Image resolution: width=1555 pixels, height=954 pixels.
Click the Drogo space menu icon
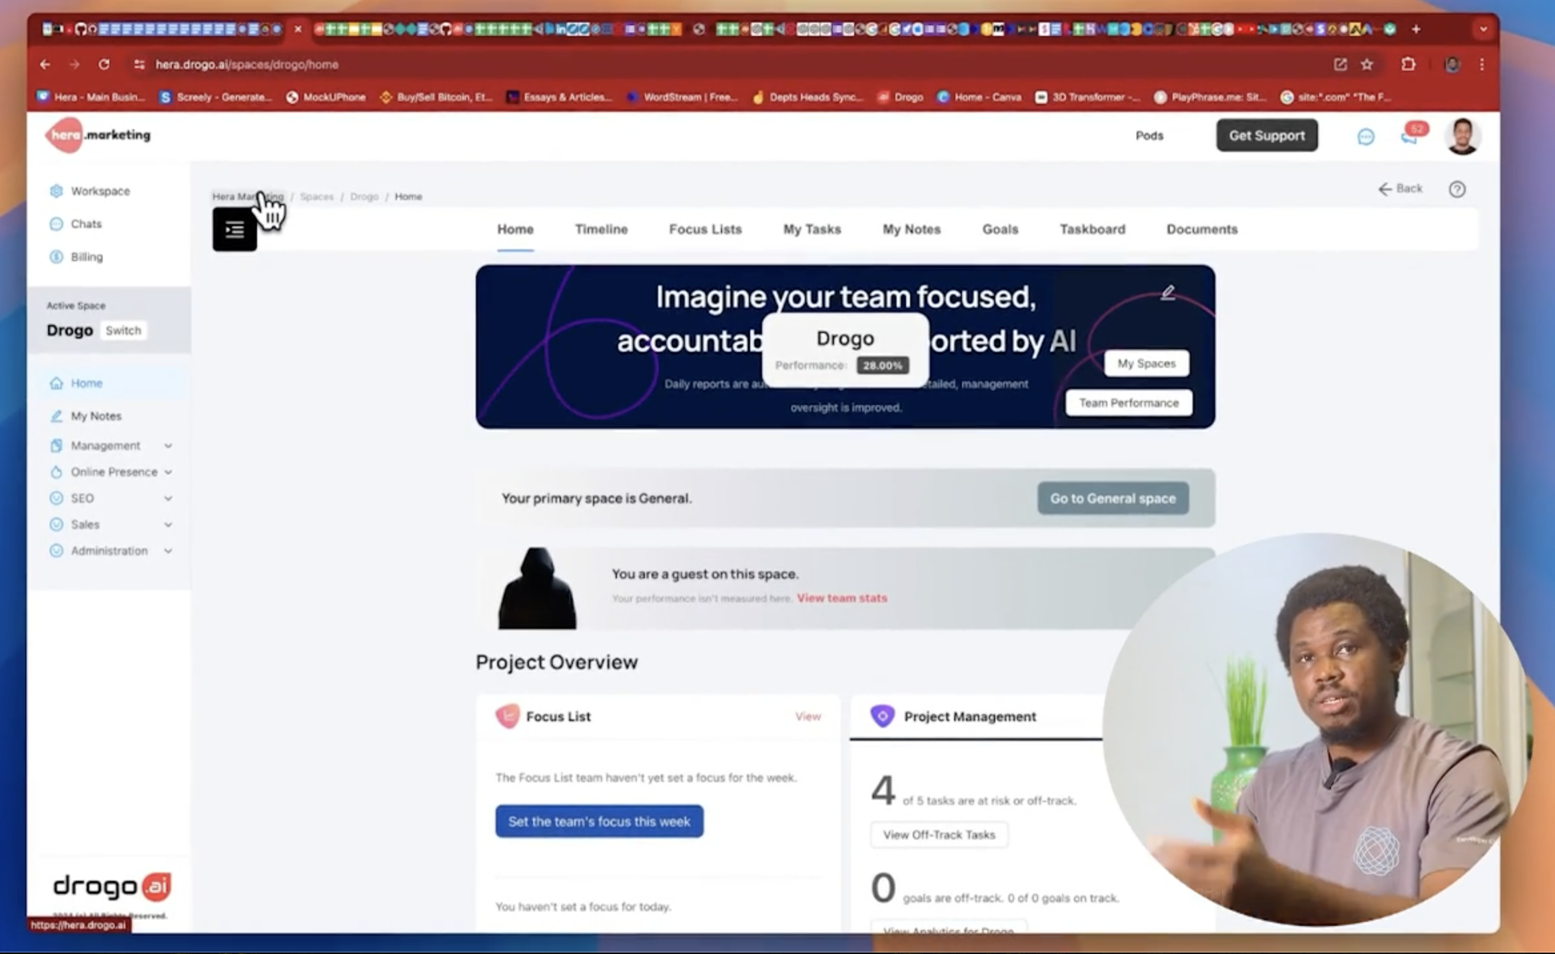pyautogui.click(x=233, y=229)
